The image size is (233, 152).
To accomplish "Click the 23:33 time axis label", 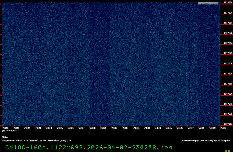I will coord(147,128).
